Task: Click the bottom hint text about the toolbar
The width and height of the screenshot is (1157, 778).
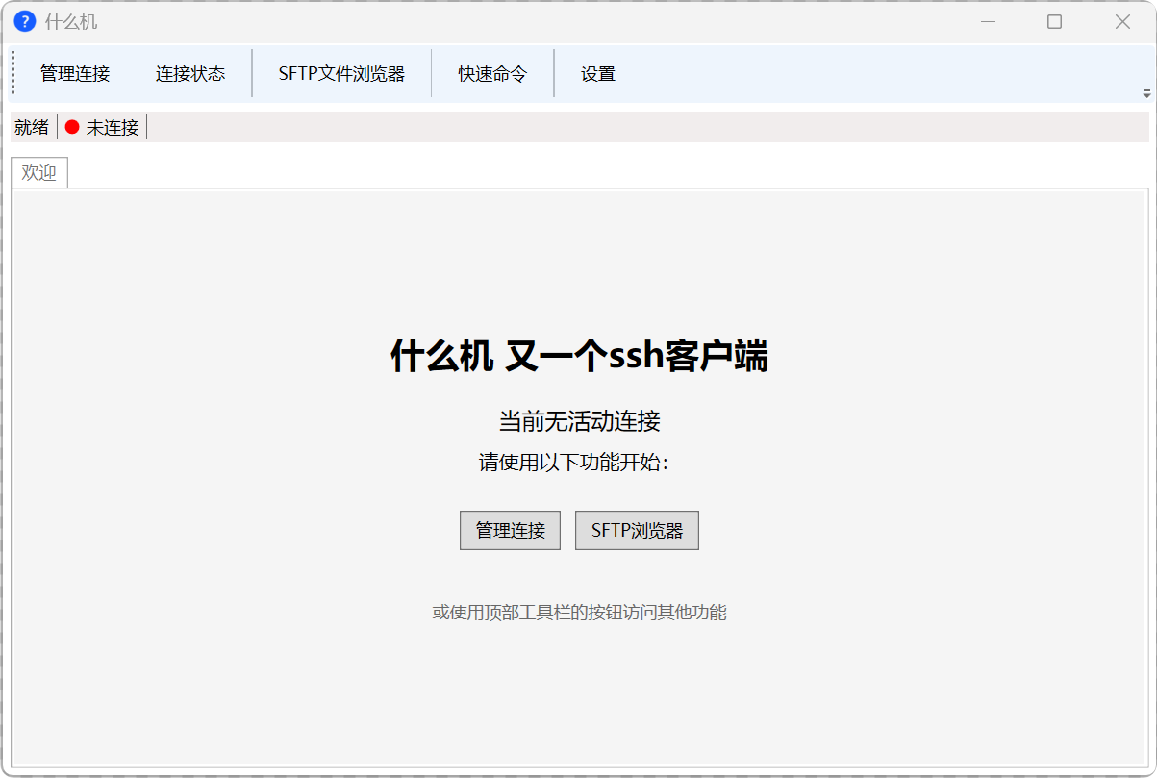Action: pos(578,612)
